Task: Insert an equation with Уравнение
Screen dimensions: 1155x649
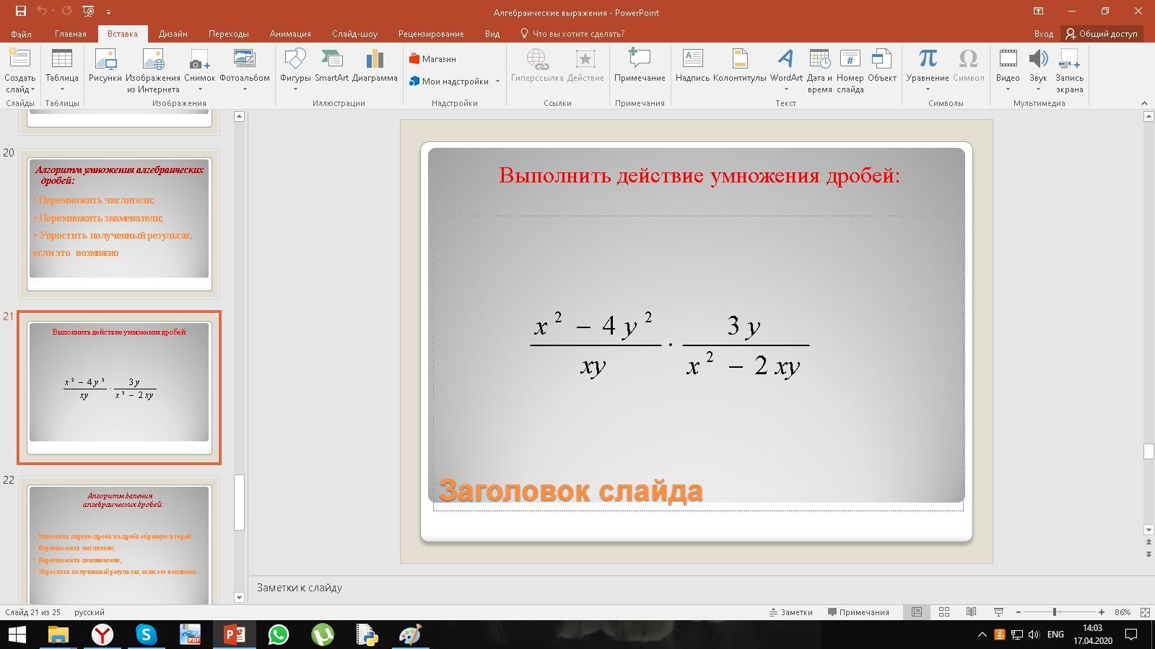Action: pos(928,71)
